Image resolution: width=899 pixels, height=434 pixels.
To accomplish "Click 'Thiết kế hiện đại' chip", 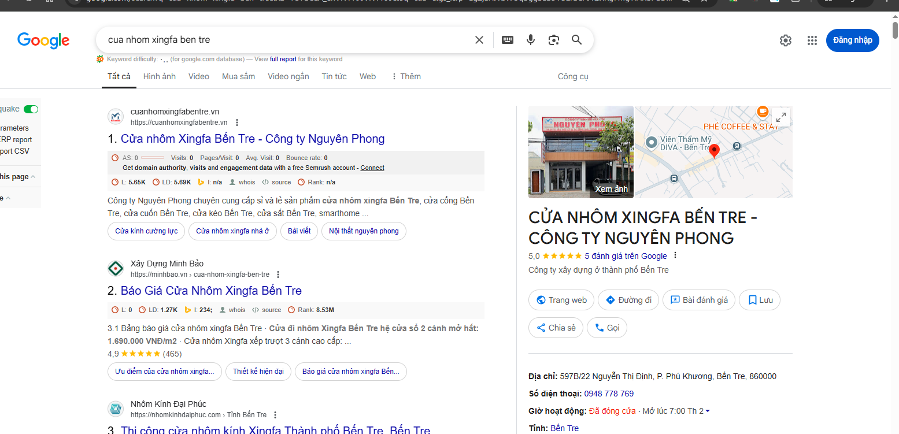I will click(258, 372).
